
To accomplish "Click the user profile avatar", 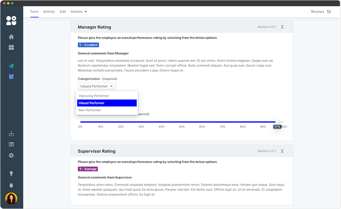I will (11, 199).
